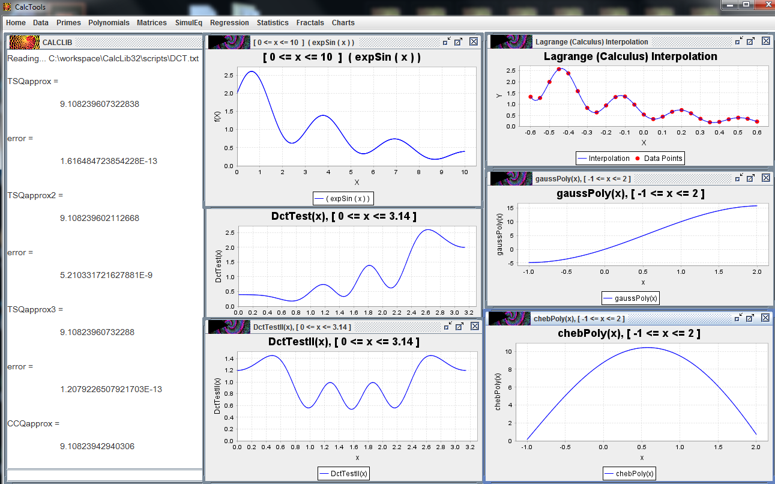Image resolution: width=775 pixels, height=484 pixels.
Task: Click the value 9.10823942940306
Action: tap(97, 446)
